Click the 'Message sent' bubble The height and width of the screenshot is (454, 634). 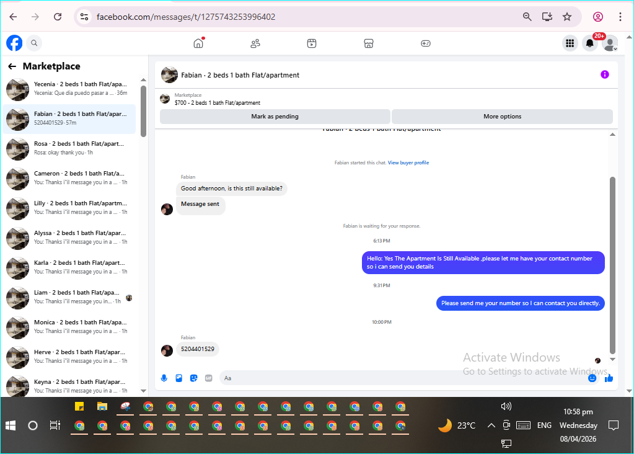tap(200, 205)
